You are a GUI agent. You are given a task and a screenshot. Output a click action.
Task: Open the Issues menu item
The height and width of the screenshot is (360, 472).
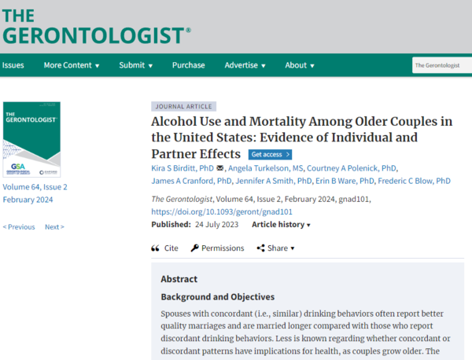coord(13,65)
